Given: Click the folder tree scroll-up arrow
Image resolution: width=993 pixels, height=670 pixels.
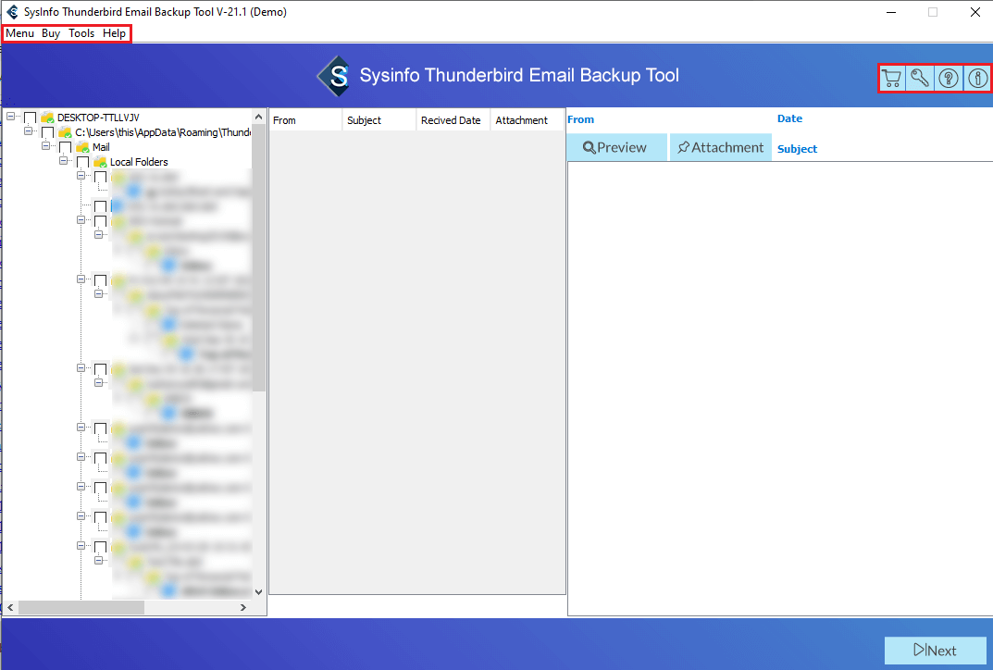Looking at the screenshot, I should coord(258,118).
